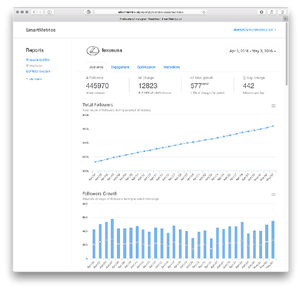Click the tallest bar in Followers Growth chart
The height and width of the screenshot is (290, 301).
[x=112, y=239]
